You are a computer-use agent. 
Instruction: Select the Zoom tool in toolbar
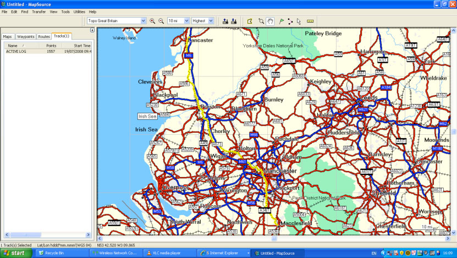[x=261, y=21]
